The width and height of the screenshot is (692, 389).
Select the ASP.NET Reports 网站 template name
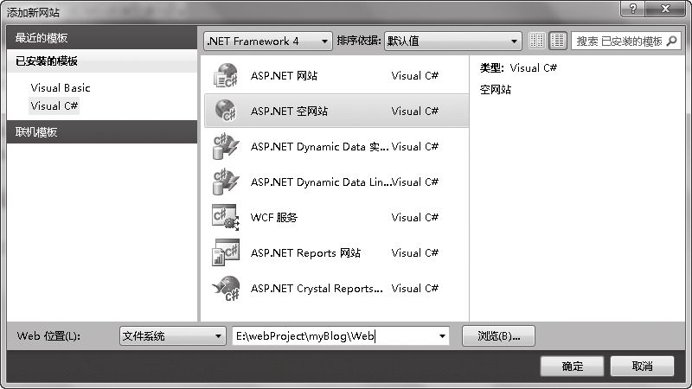pos(306,253)
